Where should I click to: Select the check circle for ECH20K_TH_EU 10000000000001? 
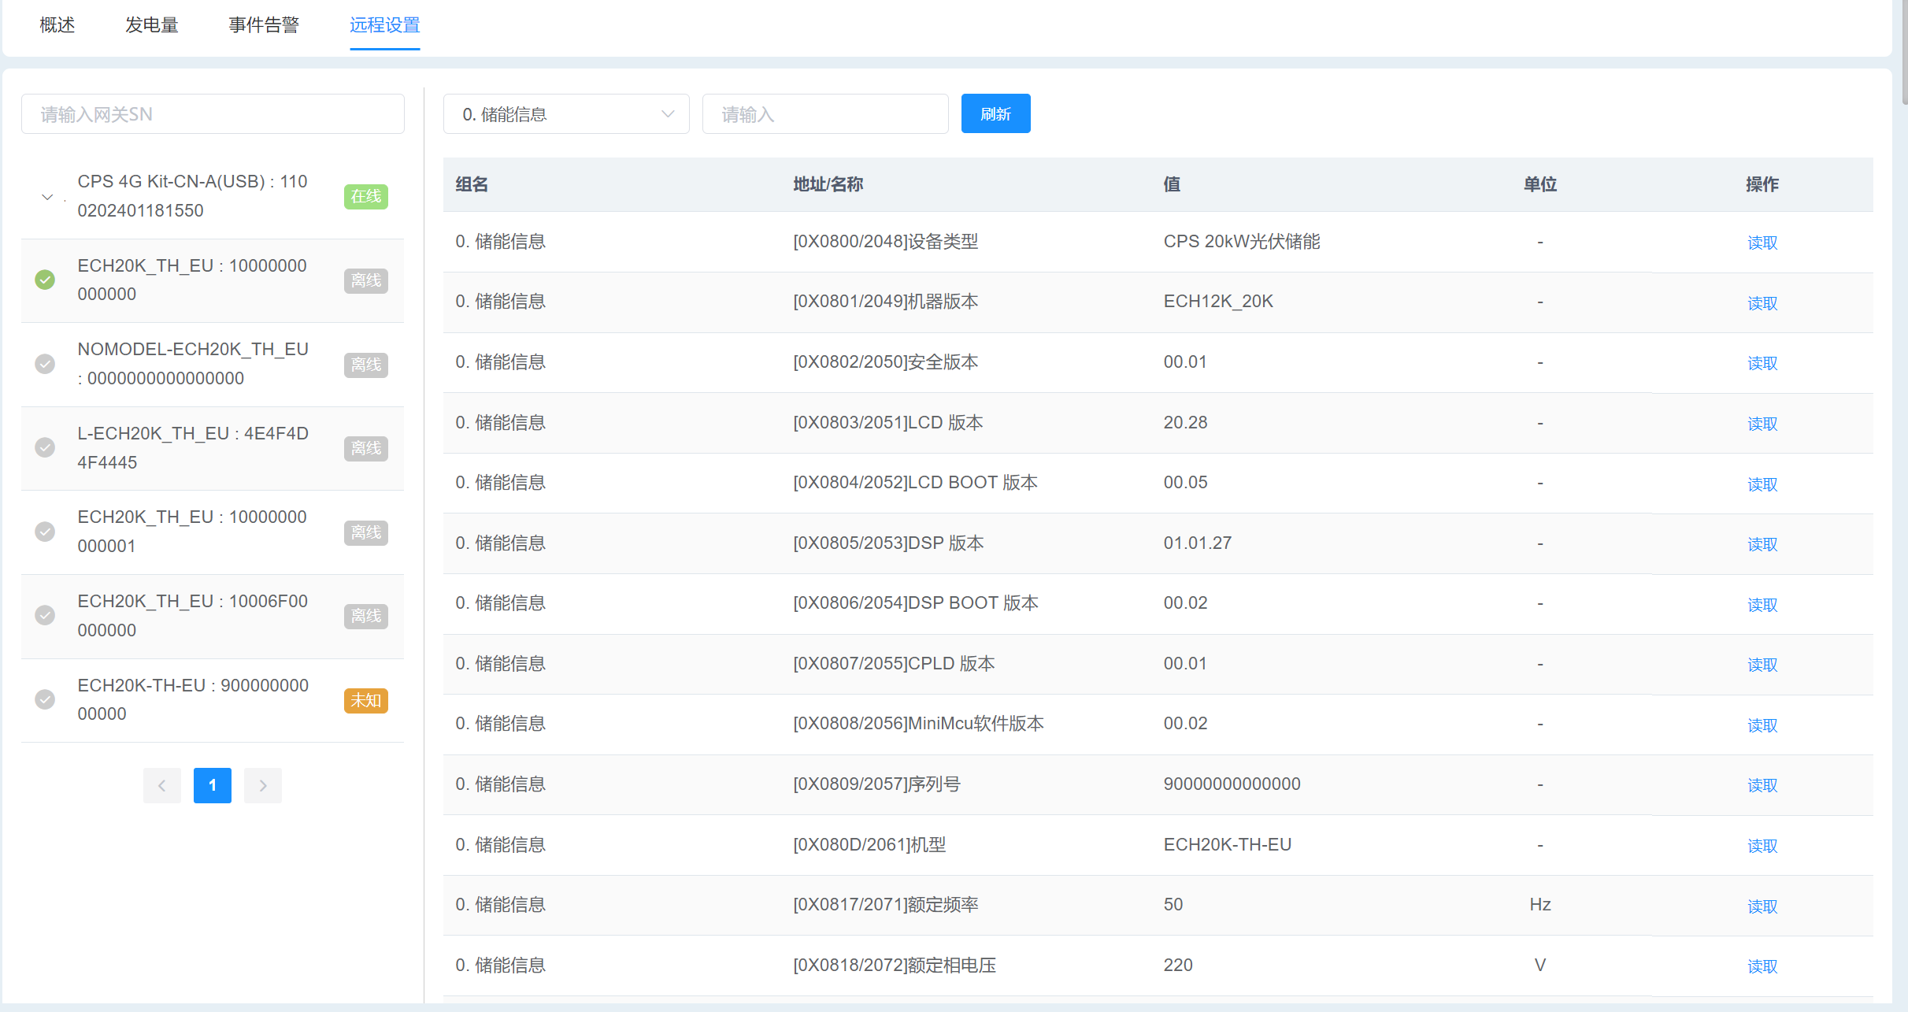pos(45,532)
